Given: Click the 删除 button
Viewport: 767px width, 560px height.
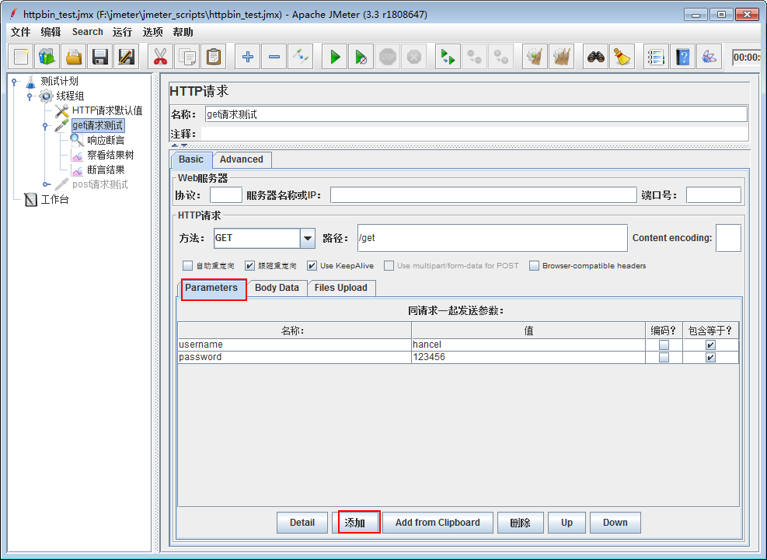Looking at the screenshot, I should click(521, 523).
